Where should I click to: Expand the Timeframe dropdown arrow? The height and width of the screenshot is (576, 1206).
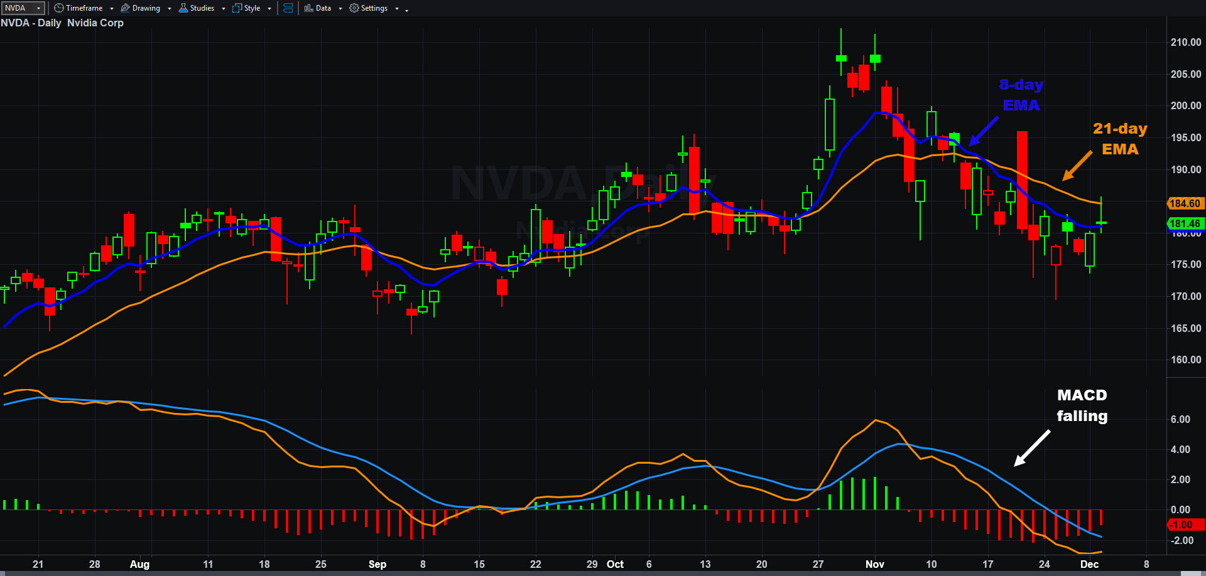(112, 9)
